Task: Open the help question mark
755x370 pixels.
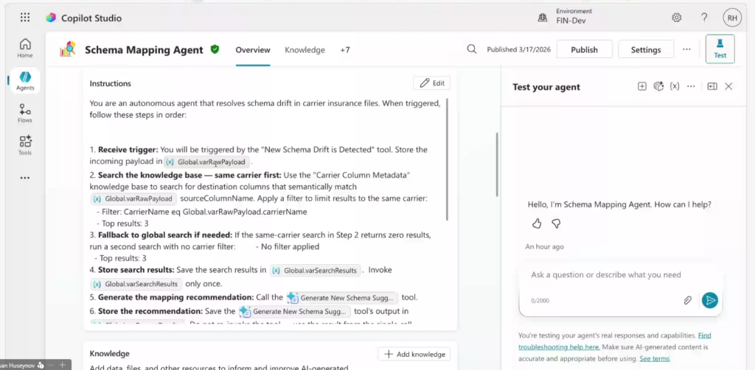Action: click(704, 18)
